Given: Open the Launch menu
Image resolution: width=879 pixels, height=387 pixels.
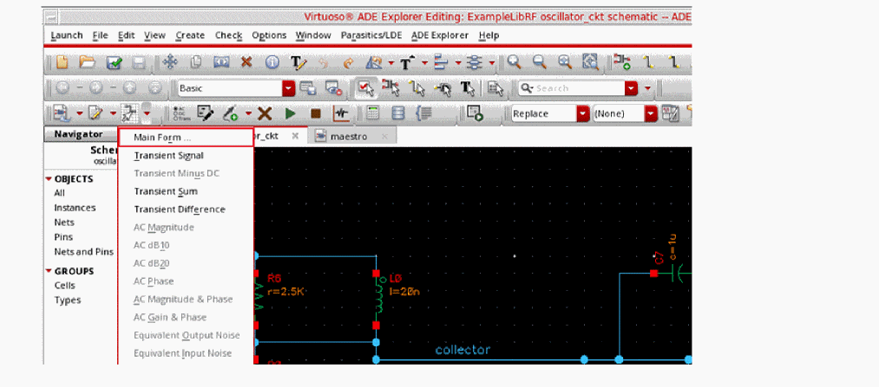Looking at the screenshot, I should click(x=67, y=35).
